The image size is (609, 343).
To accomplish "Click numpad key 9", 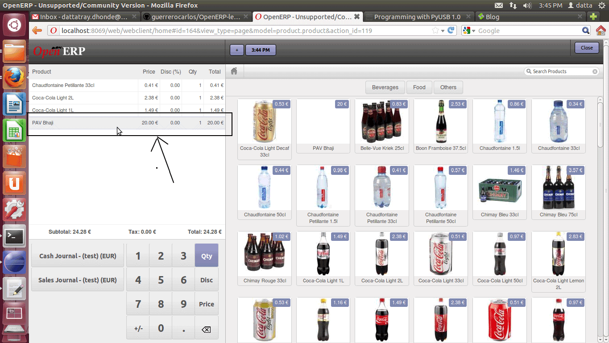I will pos(183,304).
